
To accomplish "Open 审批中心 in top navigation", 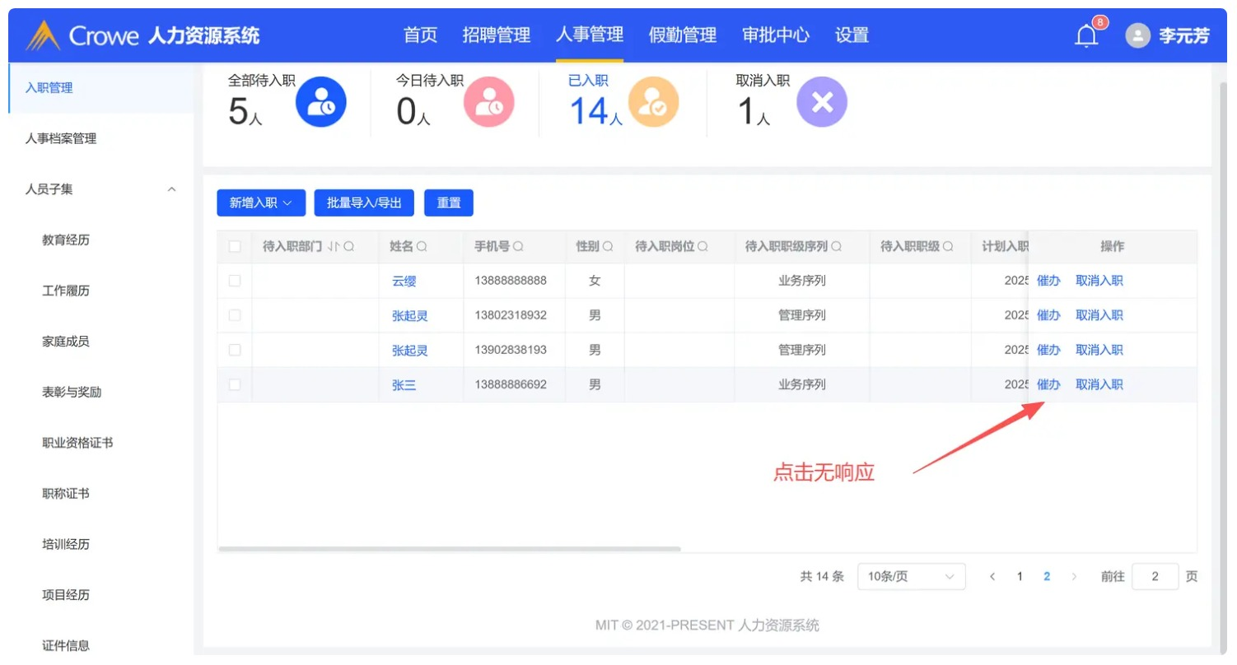I will [x=775, y=35].
